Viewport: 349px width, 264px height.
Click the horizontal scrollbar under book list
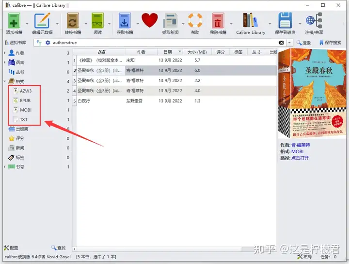point(159,249)
